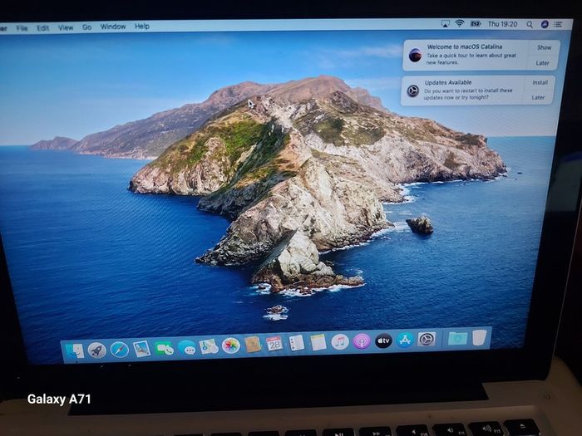
Task: Open Messages speech bubble icon
Action: (x=187, y=347)
